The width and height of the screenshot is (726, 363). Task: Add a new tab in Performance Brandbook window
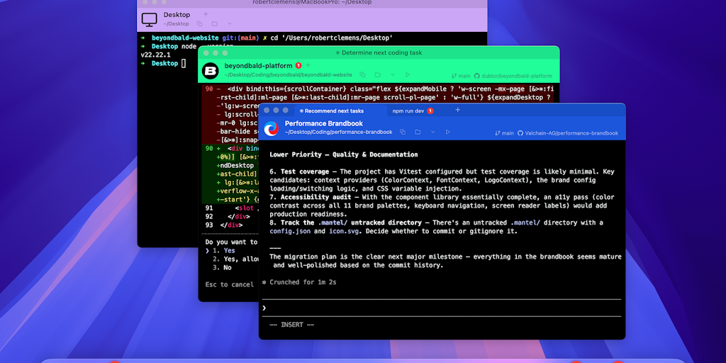(x=457, y=110)
